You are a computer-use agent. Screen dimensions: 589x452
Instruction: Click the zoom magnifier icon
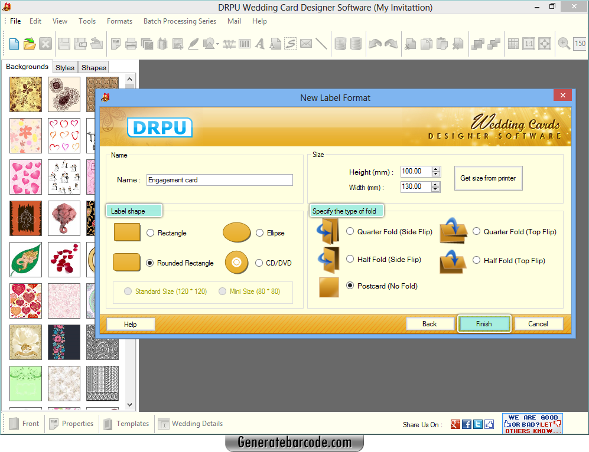click(x=564, y=44)
